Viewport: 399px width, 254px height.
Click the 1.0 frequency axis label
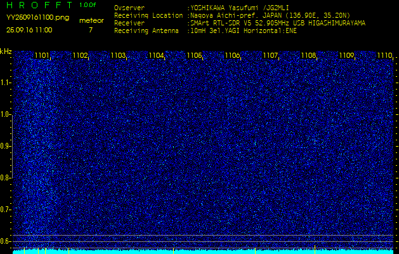pyautogui.click(x=6, y=114)
